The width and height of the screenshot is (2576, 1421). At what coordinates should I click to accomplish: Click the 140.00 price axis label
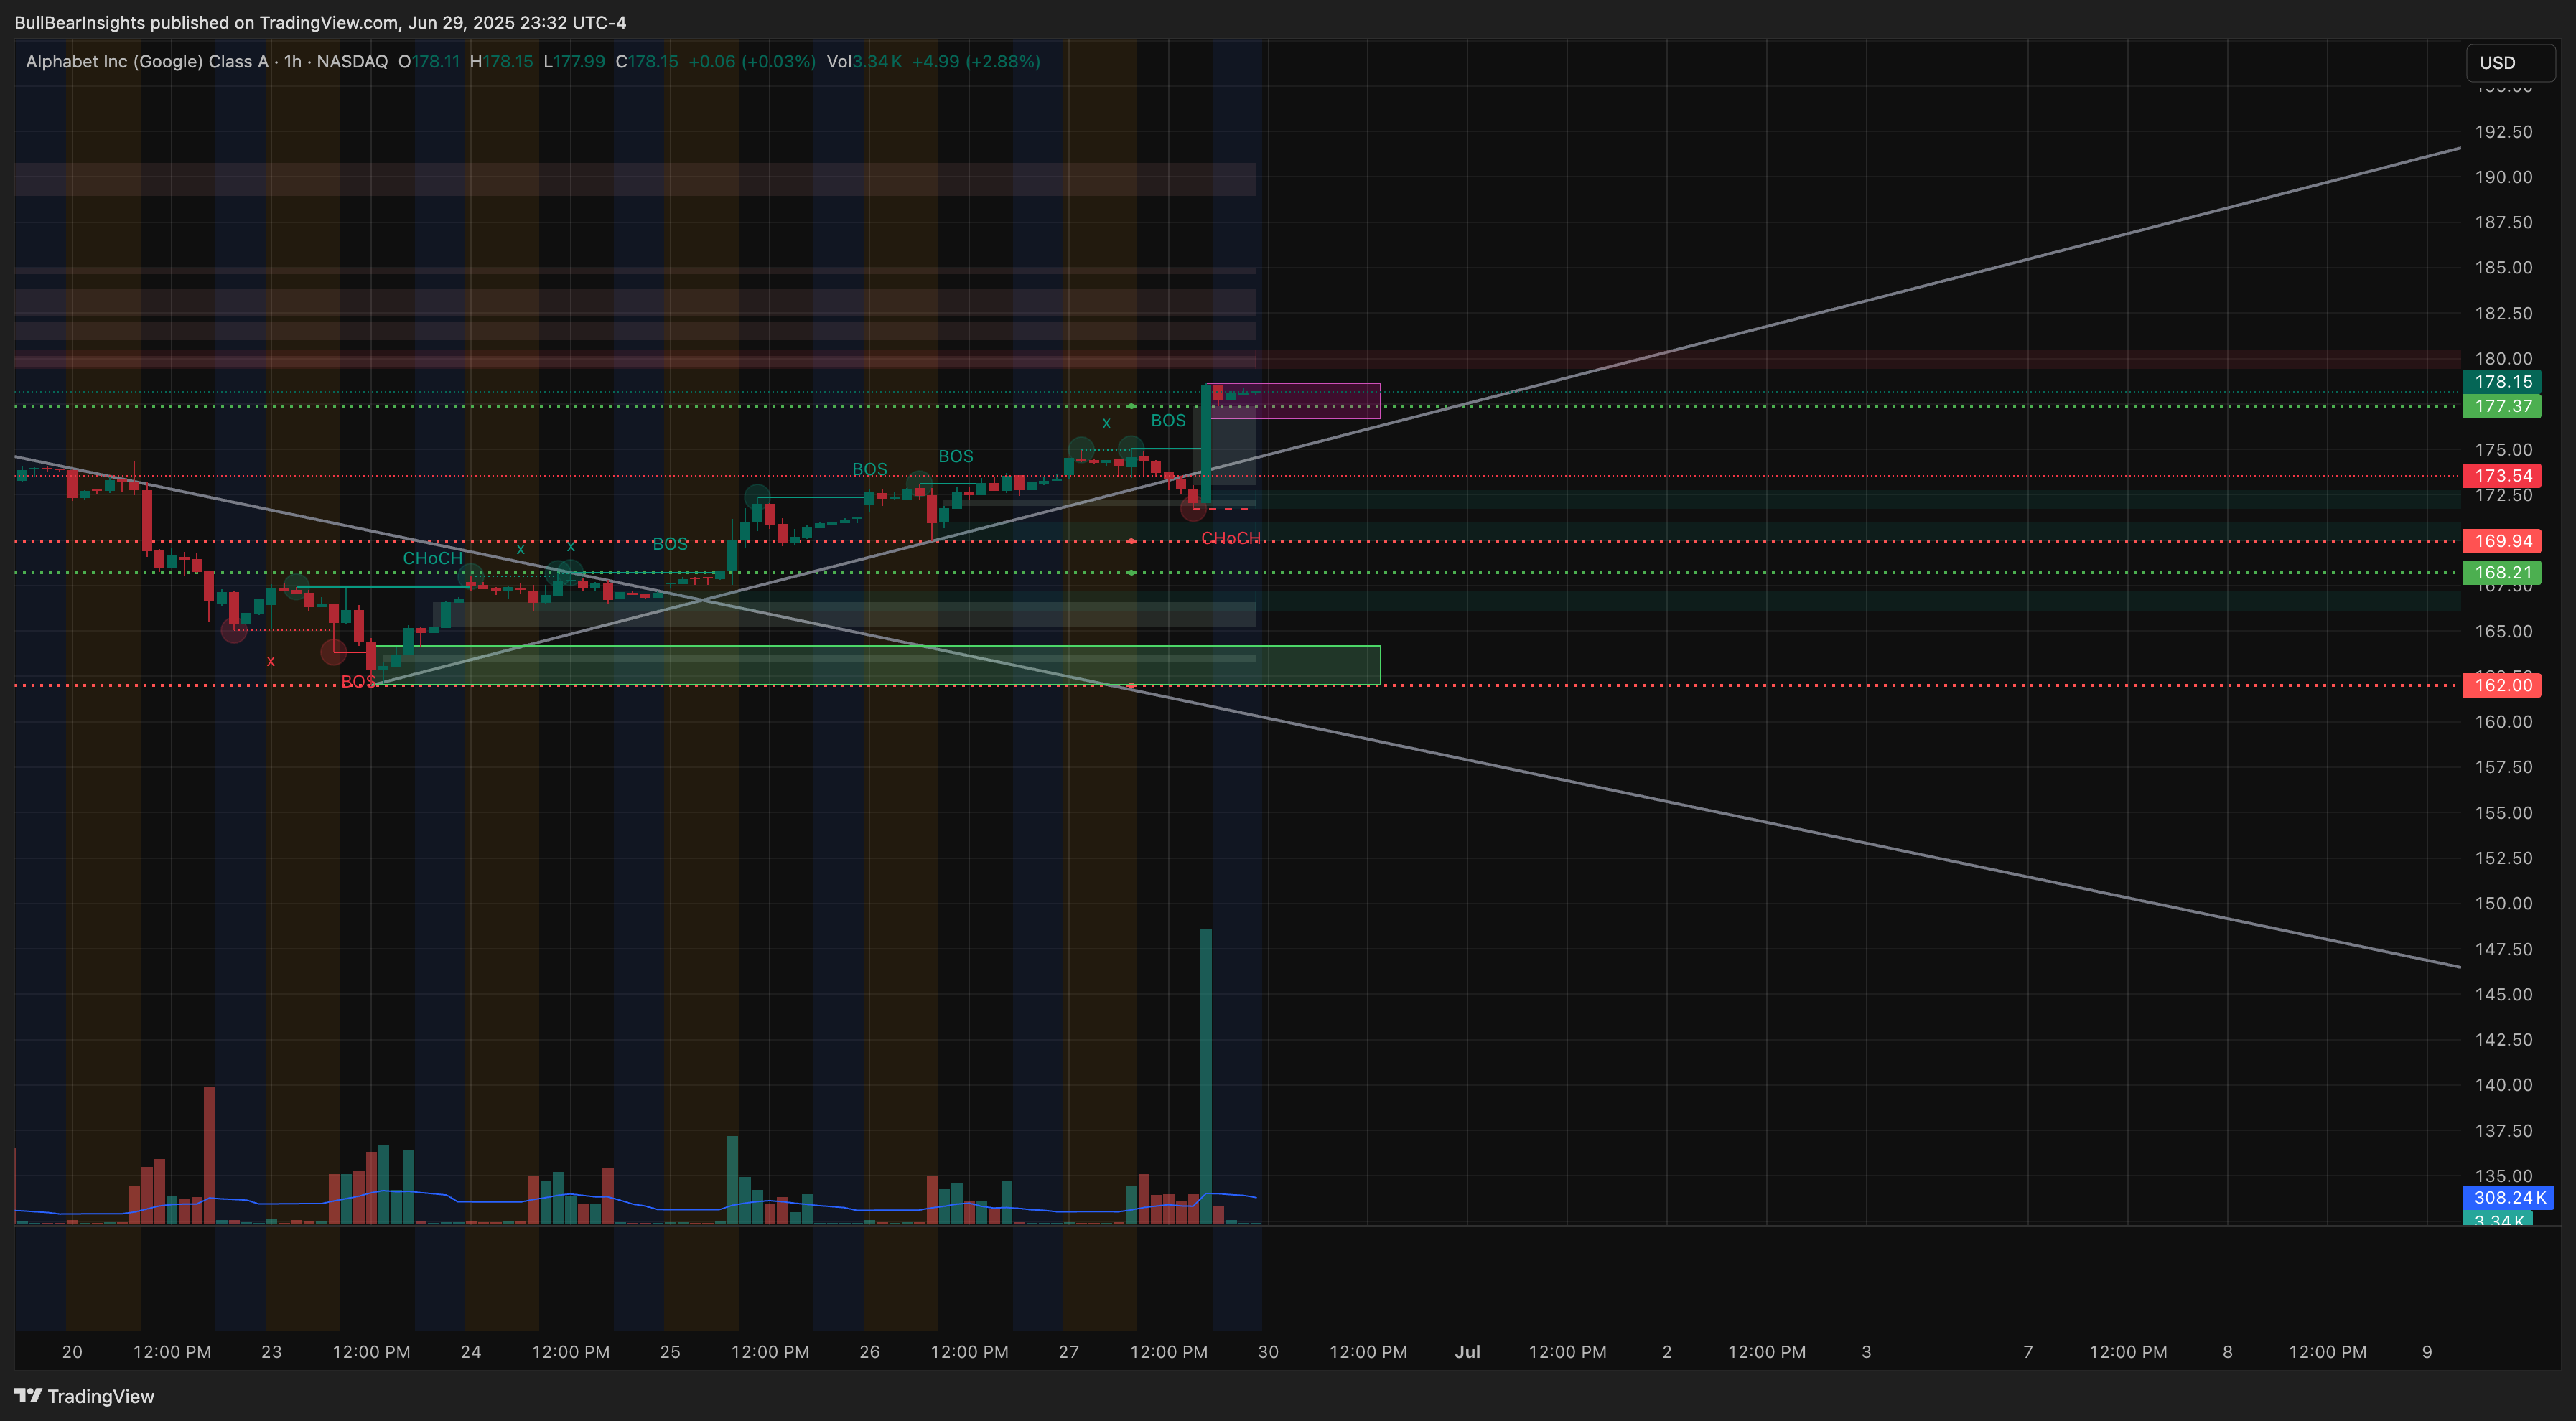click(2503, 1085)
